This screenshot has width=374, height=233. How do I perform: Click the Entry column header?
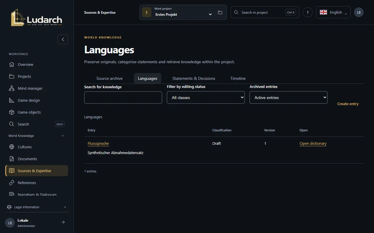(91, 130)
